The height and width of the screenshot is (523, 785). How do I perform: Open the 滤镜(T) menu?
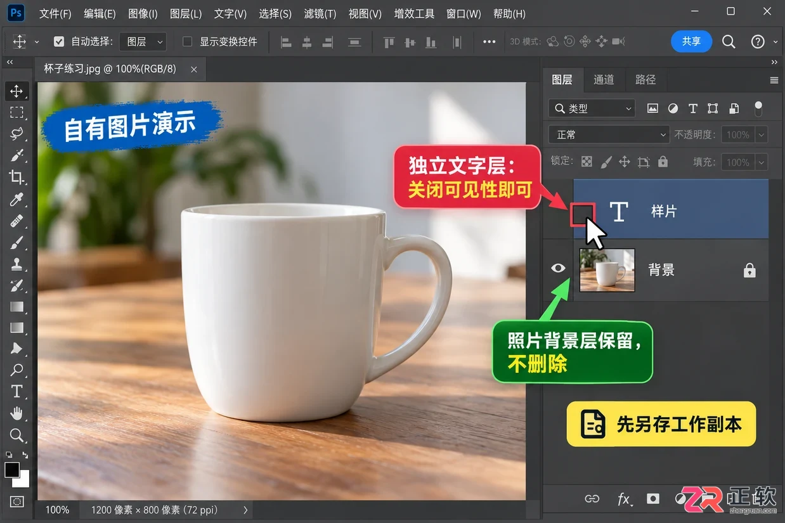(x=320, y=13)
